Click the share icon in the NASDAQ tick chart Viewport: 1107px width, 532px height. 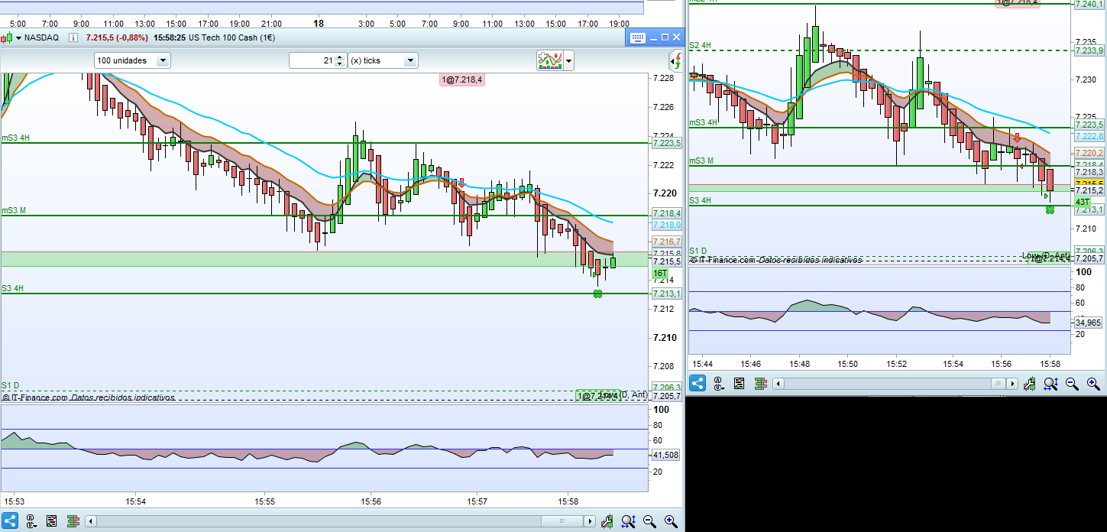coord(10,521)
